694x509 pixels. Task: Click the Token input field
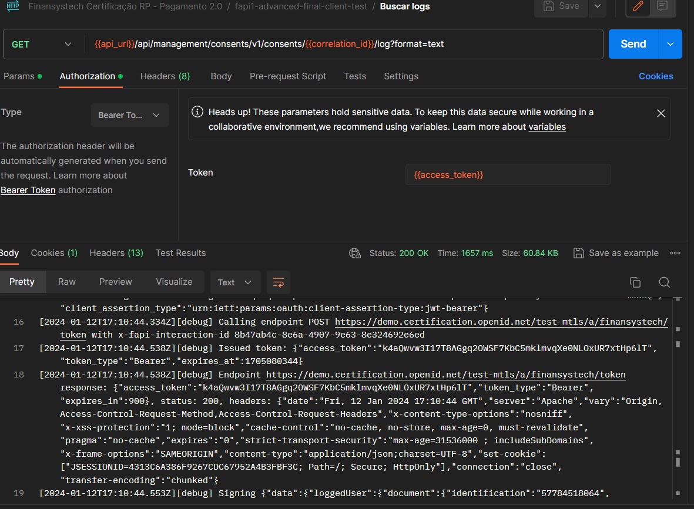coord(508,175)
